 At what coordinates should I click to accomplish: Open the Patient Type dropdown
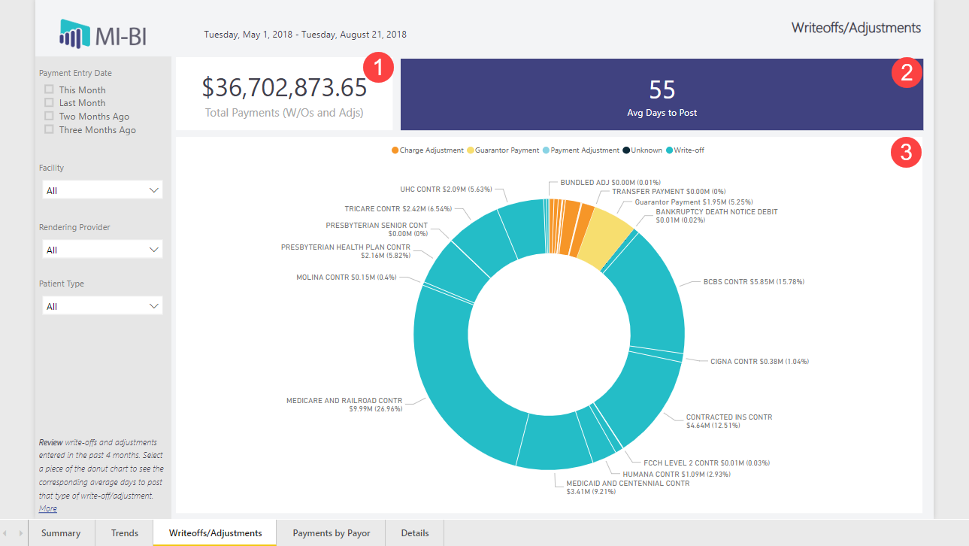(x=102, y=306)
